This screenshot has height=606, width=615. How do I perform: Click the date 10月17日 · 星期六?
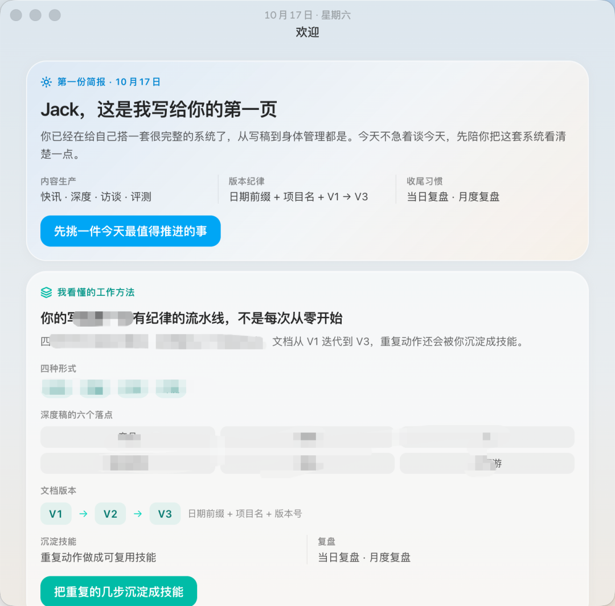tap(307, 15)
